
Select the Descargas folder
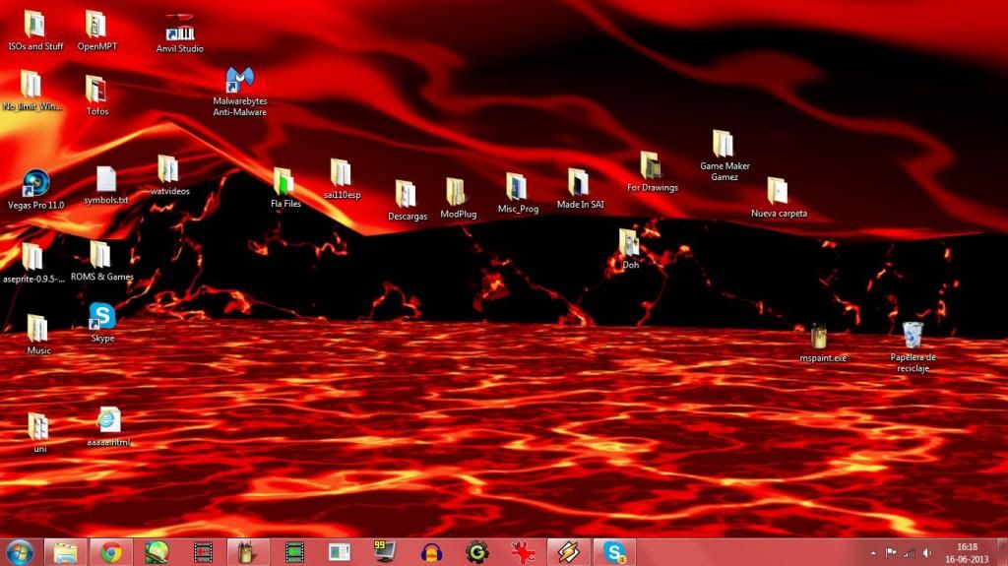point(406,195)
